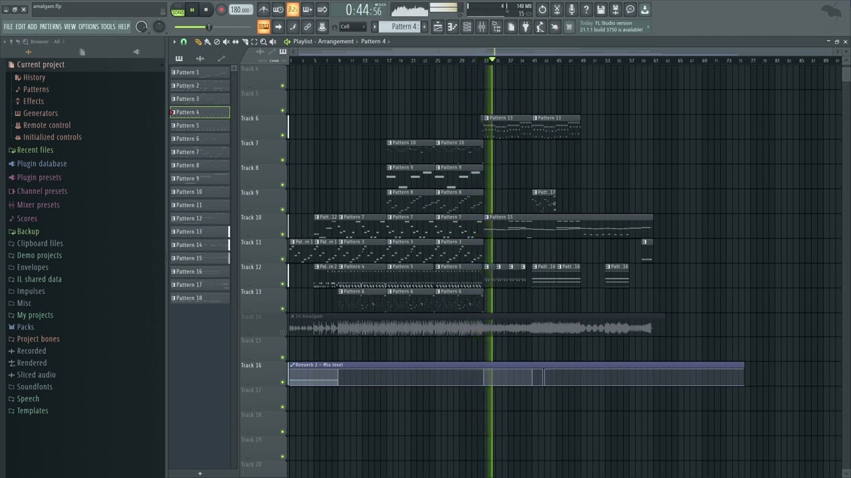Screen dimensions: 851x478
Task: Mute Track 7 via its green dot
Action: (x=283, y=160)
